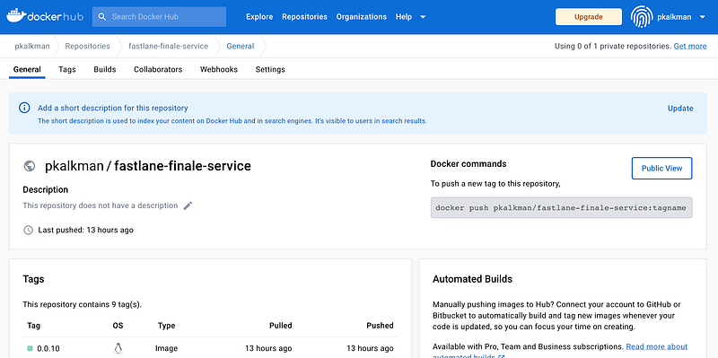Click the pkalkman username in the header
This screenshot has height=358, width=718.
tap(674, 17)
